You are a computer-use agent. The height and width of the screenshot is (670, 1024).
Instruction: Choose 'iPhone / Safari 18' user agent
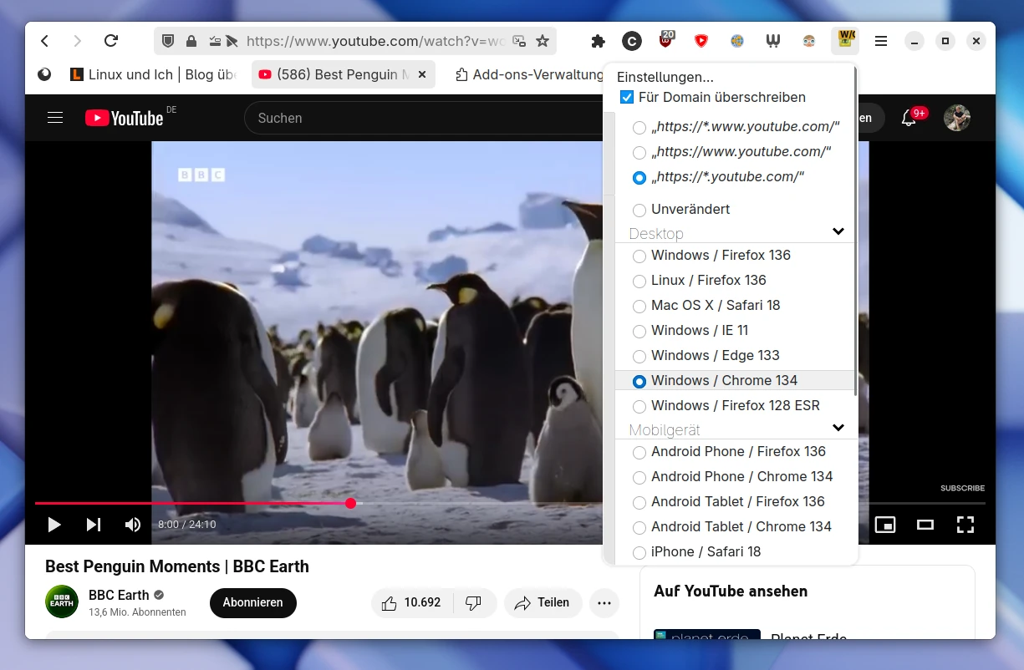(639, 552)
